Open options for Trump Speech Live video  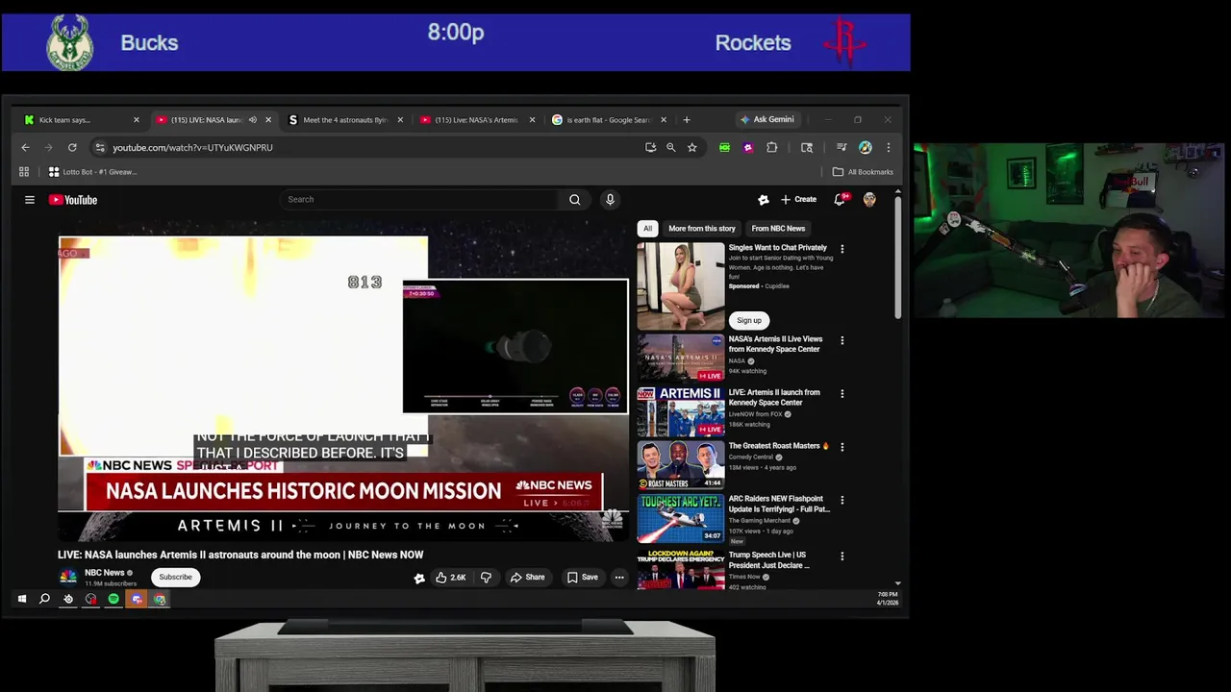click(842, 556)
